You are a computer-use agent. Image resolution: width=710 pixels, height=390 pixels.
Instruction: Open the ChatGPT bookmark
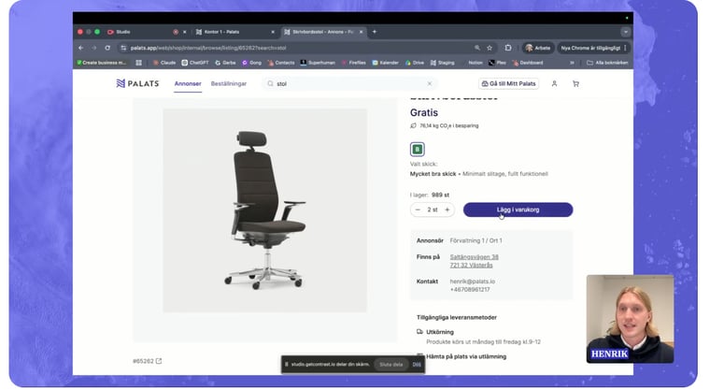point(195,63)
